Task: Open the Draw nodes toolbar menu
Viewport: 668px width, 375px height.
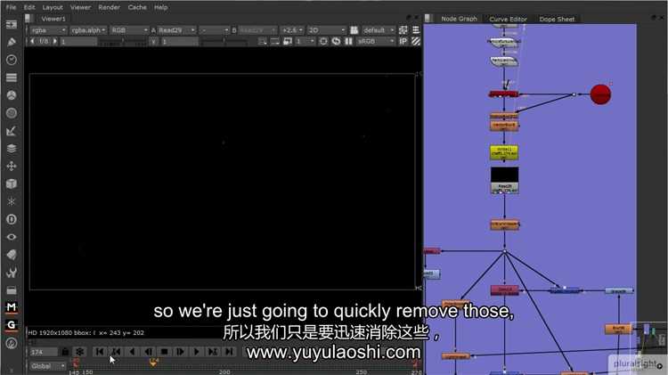Action: pyautogui.click(x=12, y=42)
